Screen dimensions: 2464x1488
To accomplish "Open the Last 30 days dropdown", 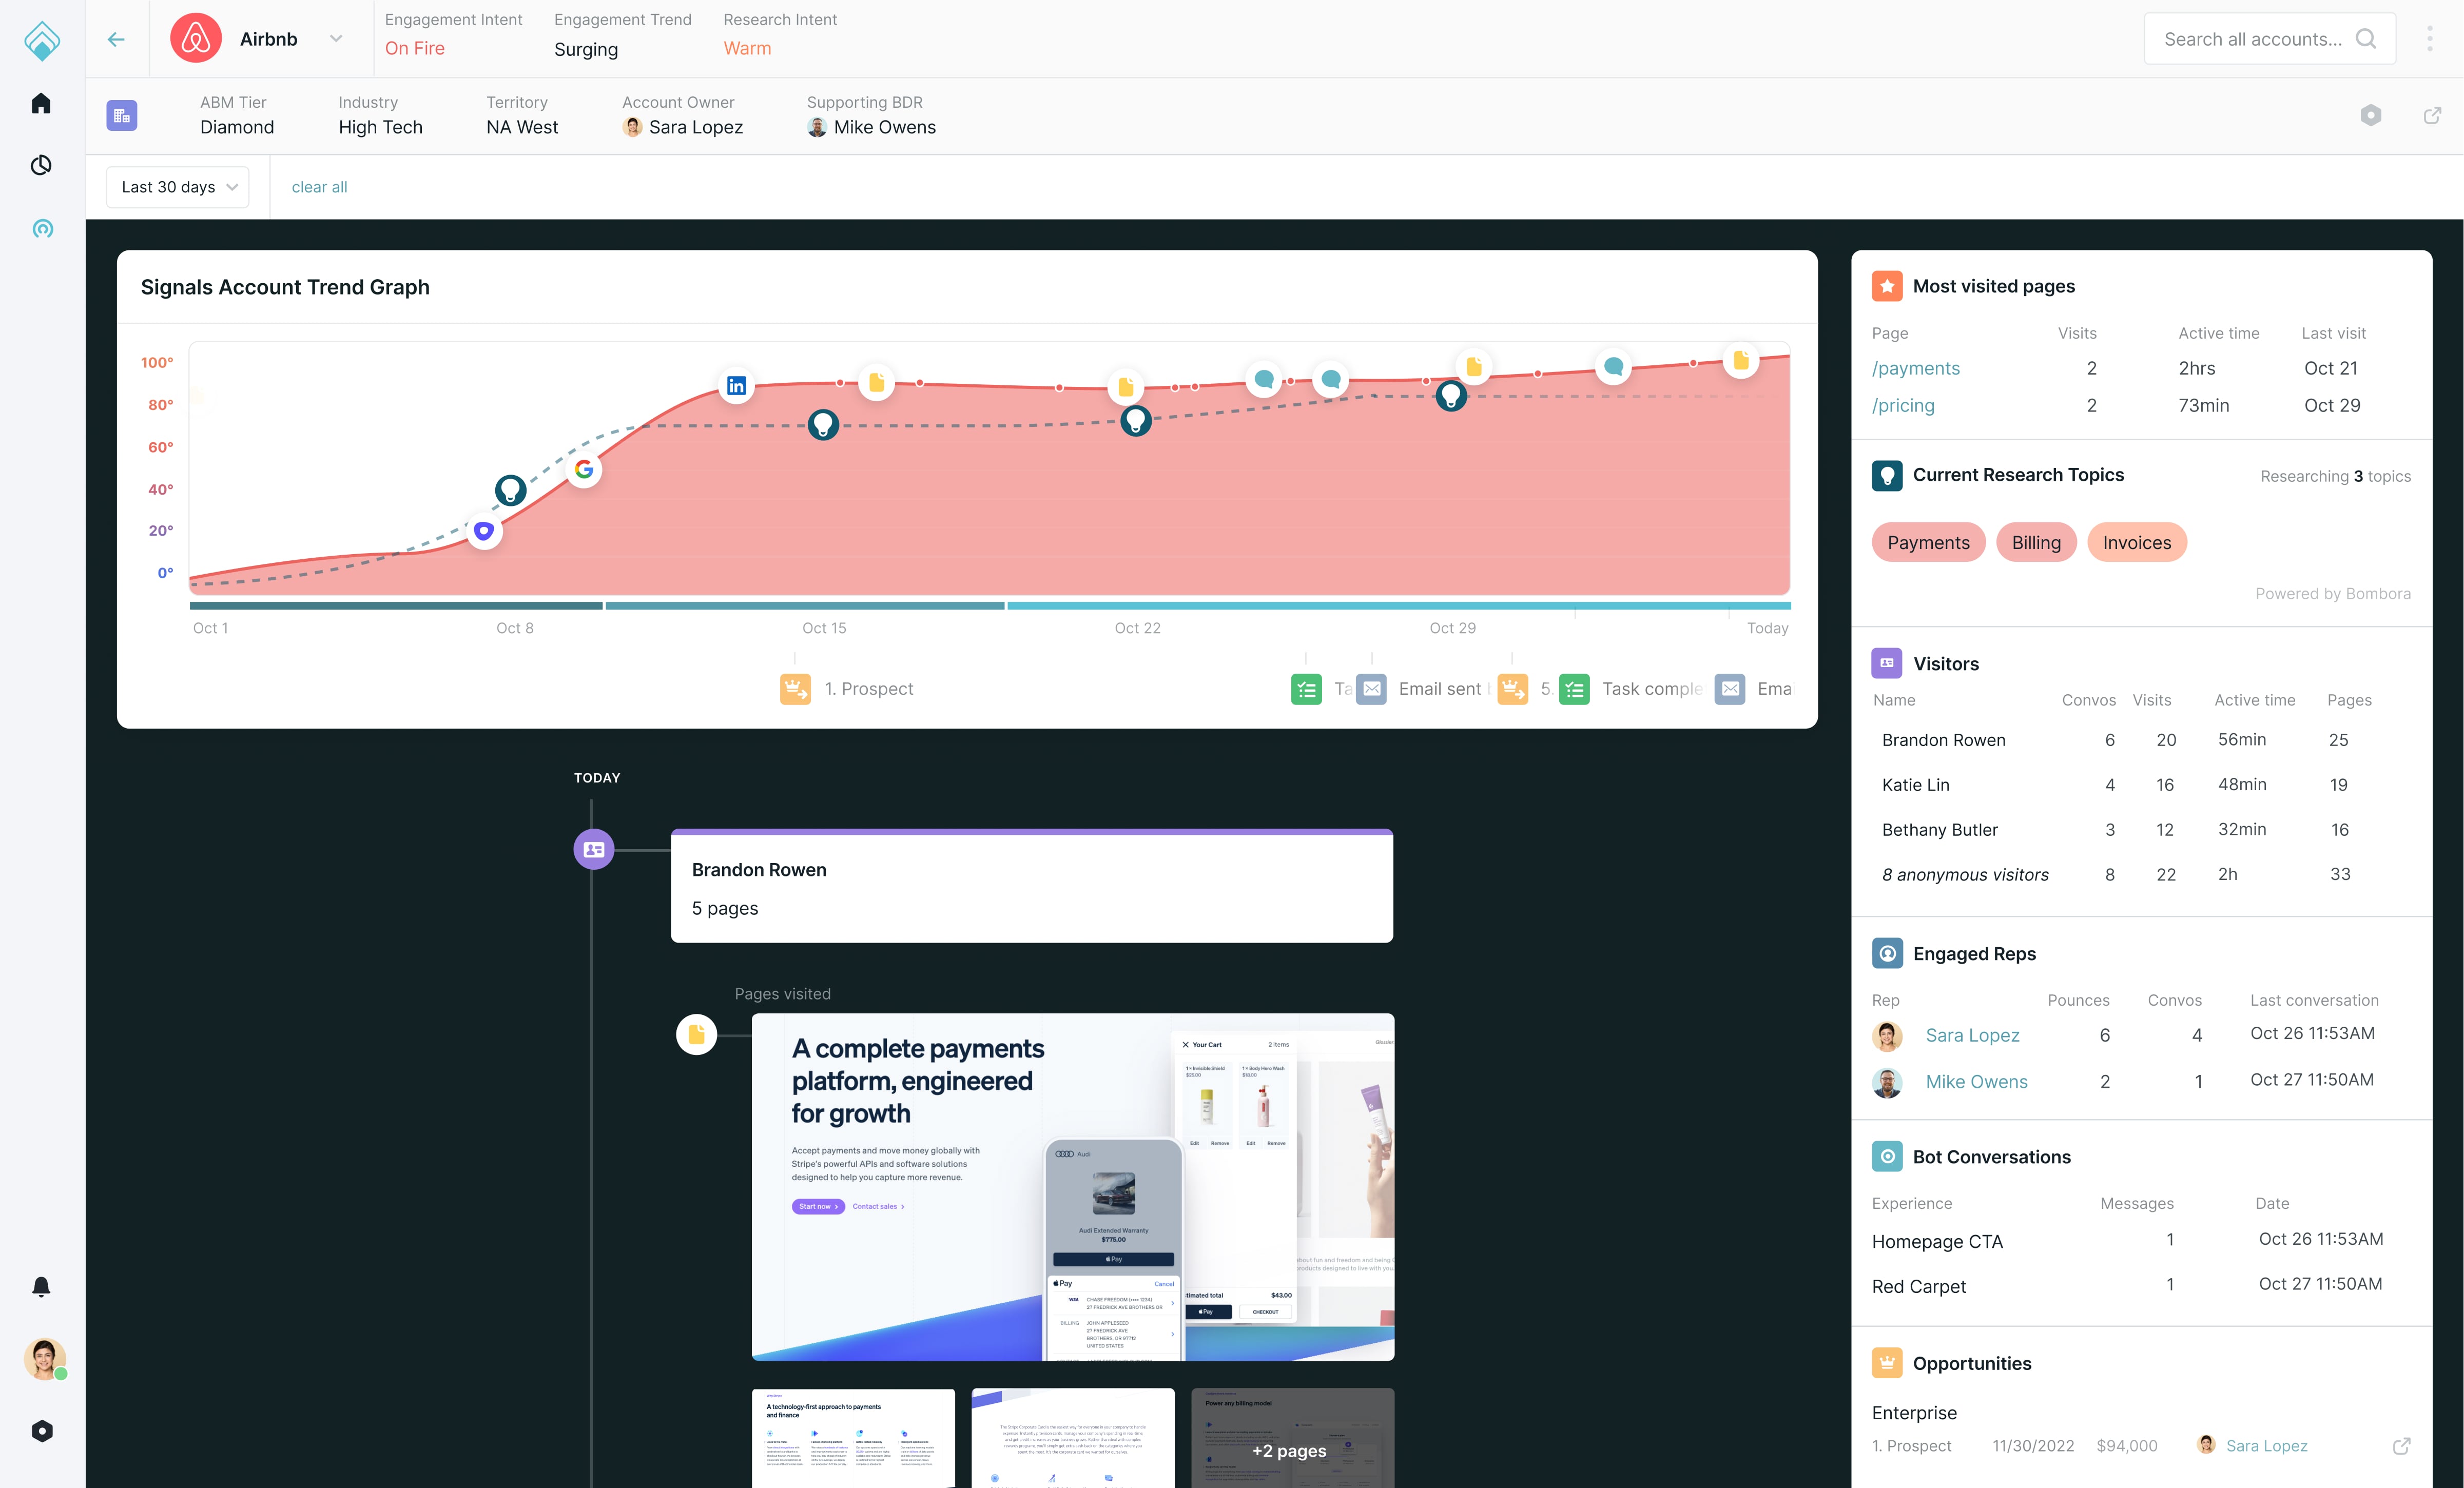I will [x=178, y=187].
